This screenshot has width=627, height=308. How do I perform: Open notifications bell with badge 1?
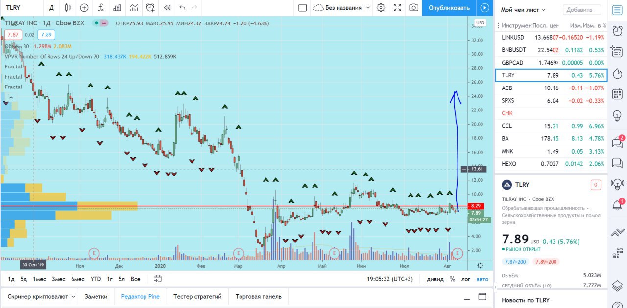point(617,205)
